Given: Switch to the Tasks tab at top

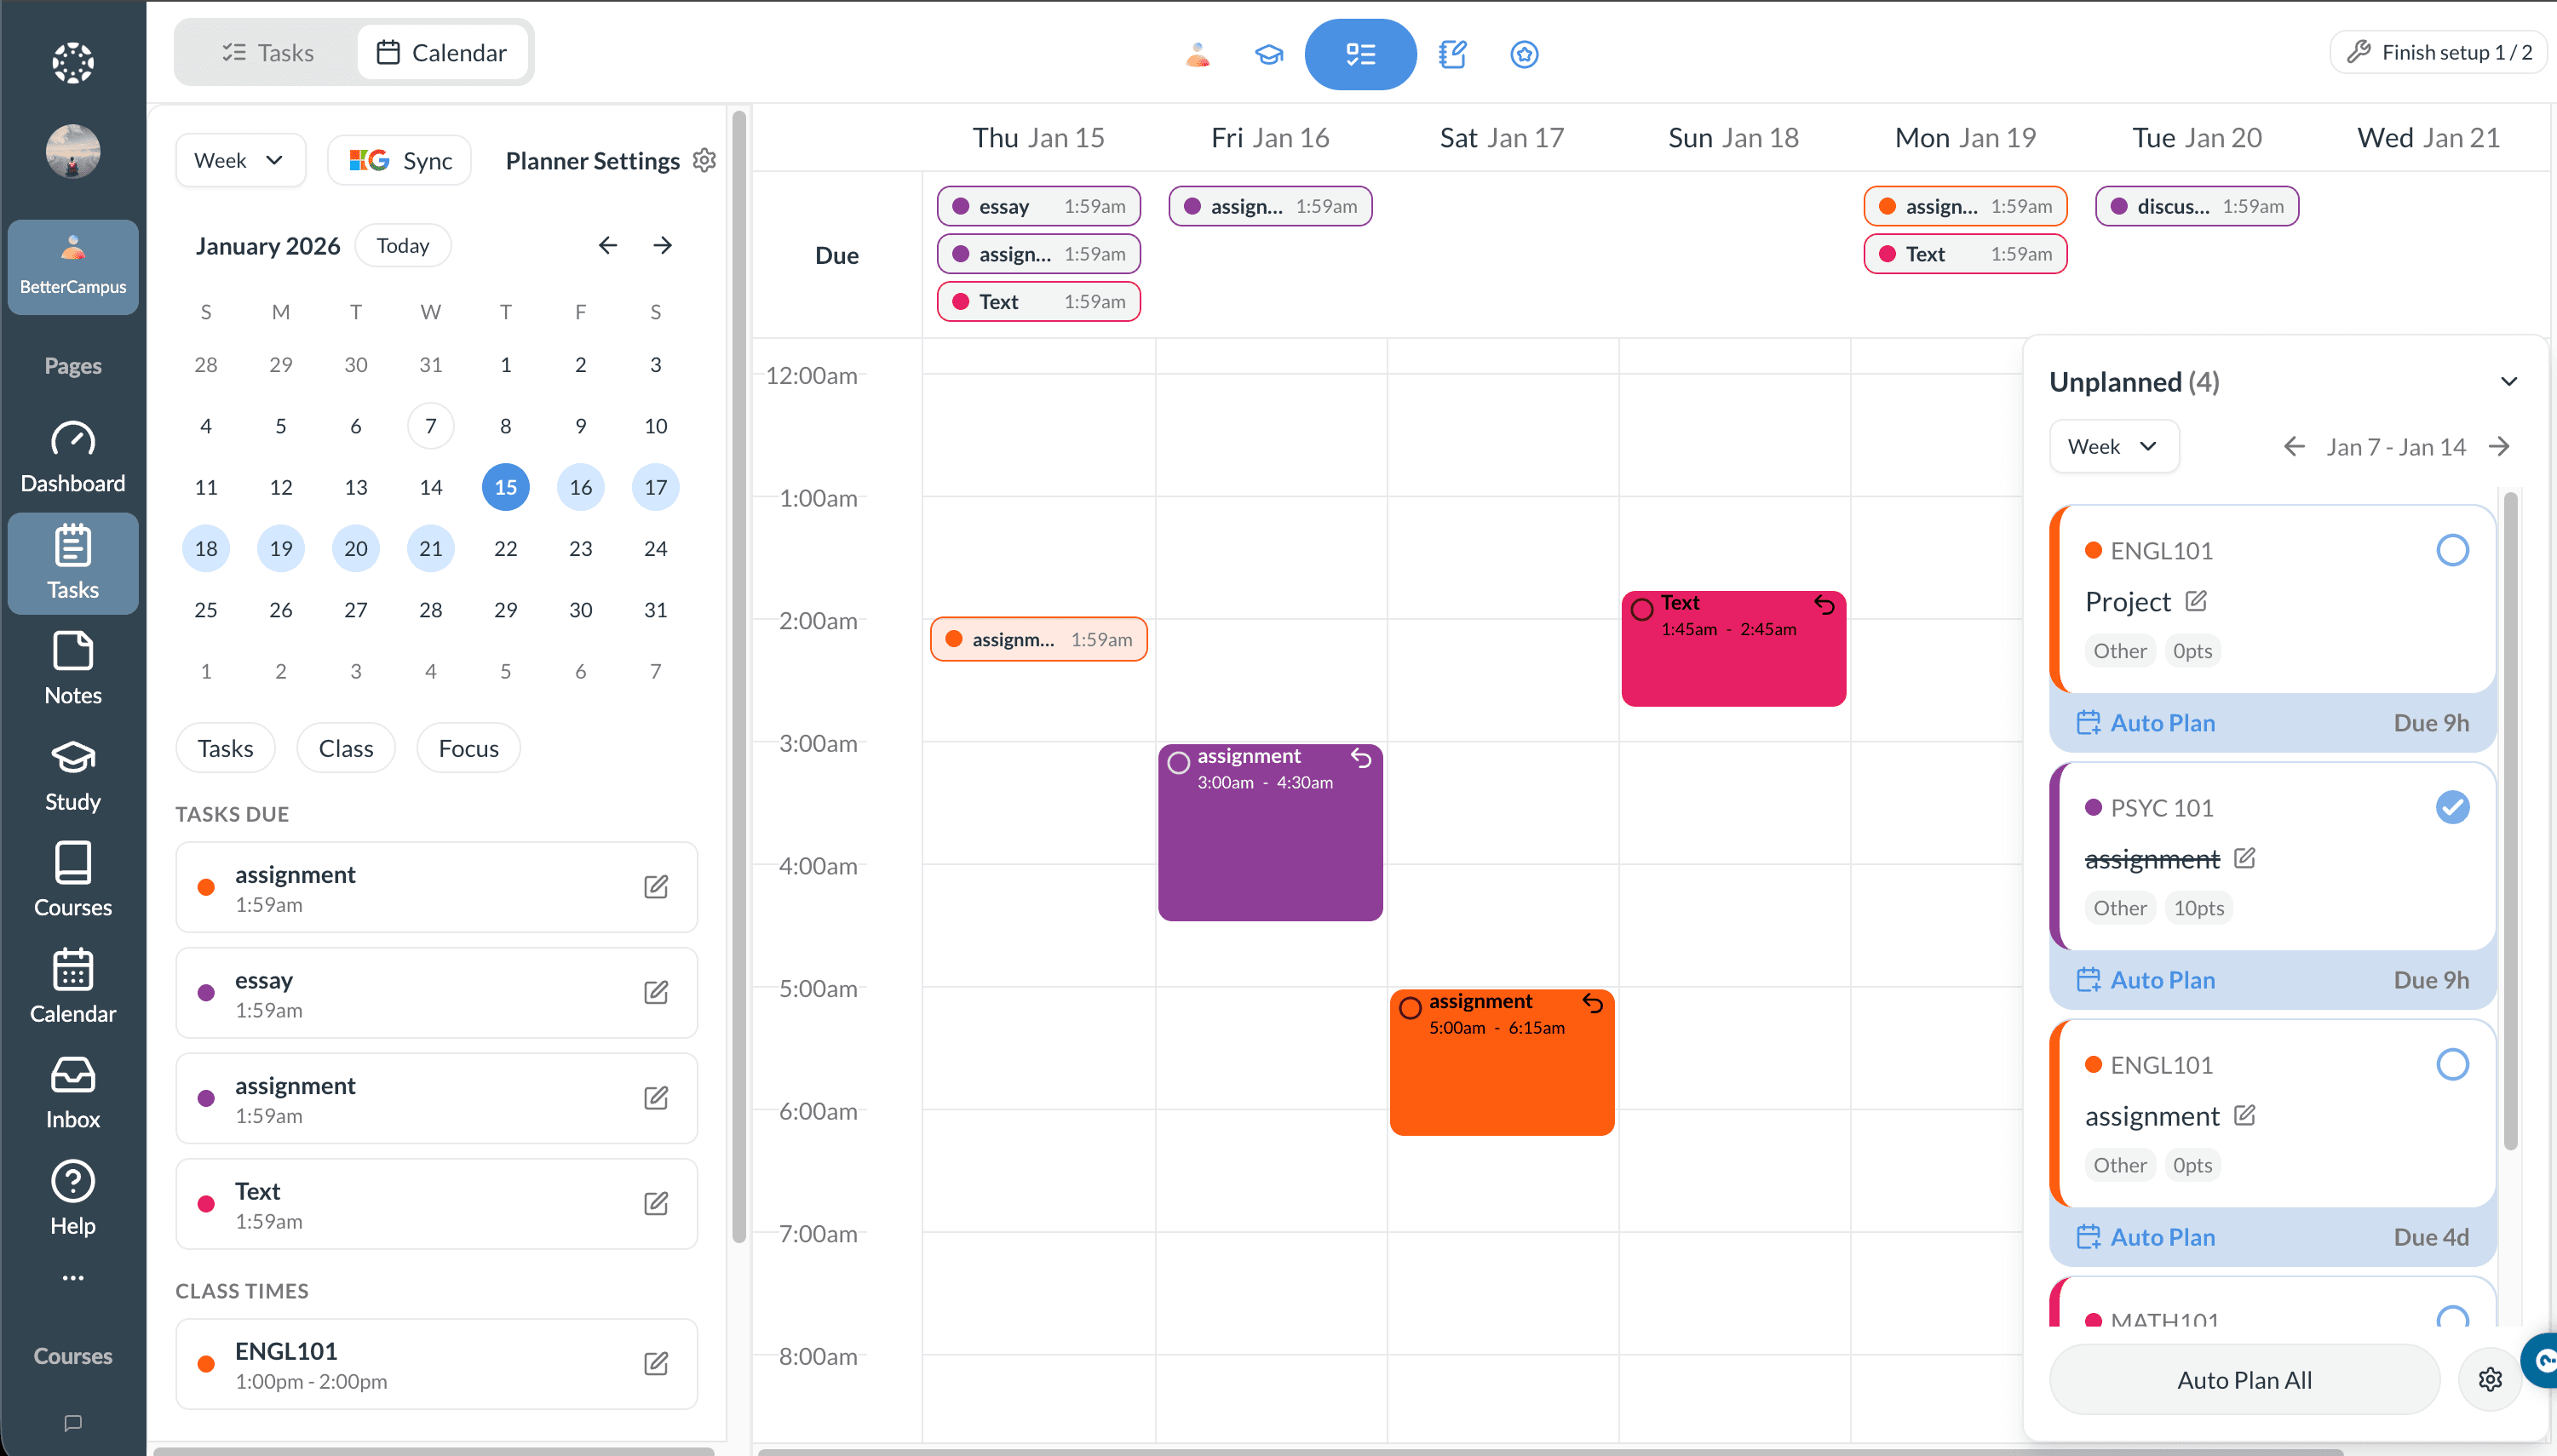Looking at the screenshot, I should tap(267, 52).
